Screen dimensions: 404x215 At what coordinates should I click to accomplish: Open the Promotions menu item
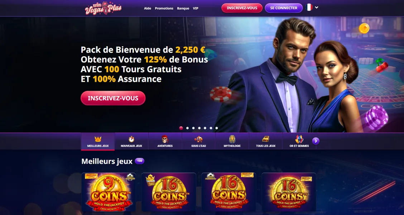point(164,8)
